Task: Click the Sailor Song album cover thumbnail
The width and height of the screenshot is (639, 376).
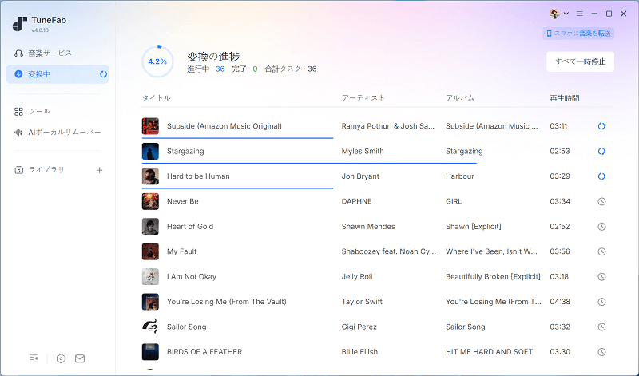Action: (x=150, y=327)
